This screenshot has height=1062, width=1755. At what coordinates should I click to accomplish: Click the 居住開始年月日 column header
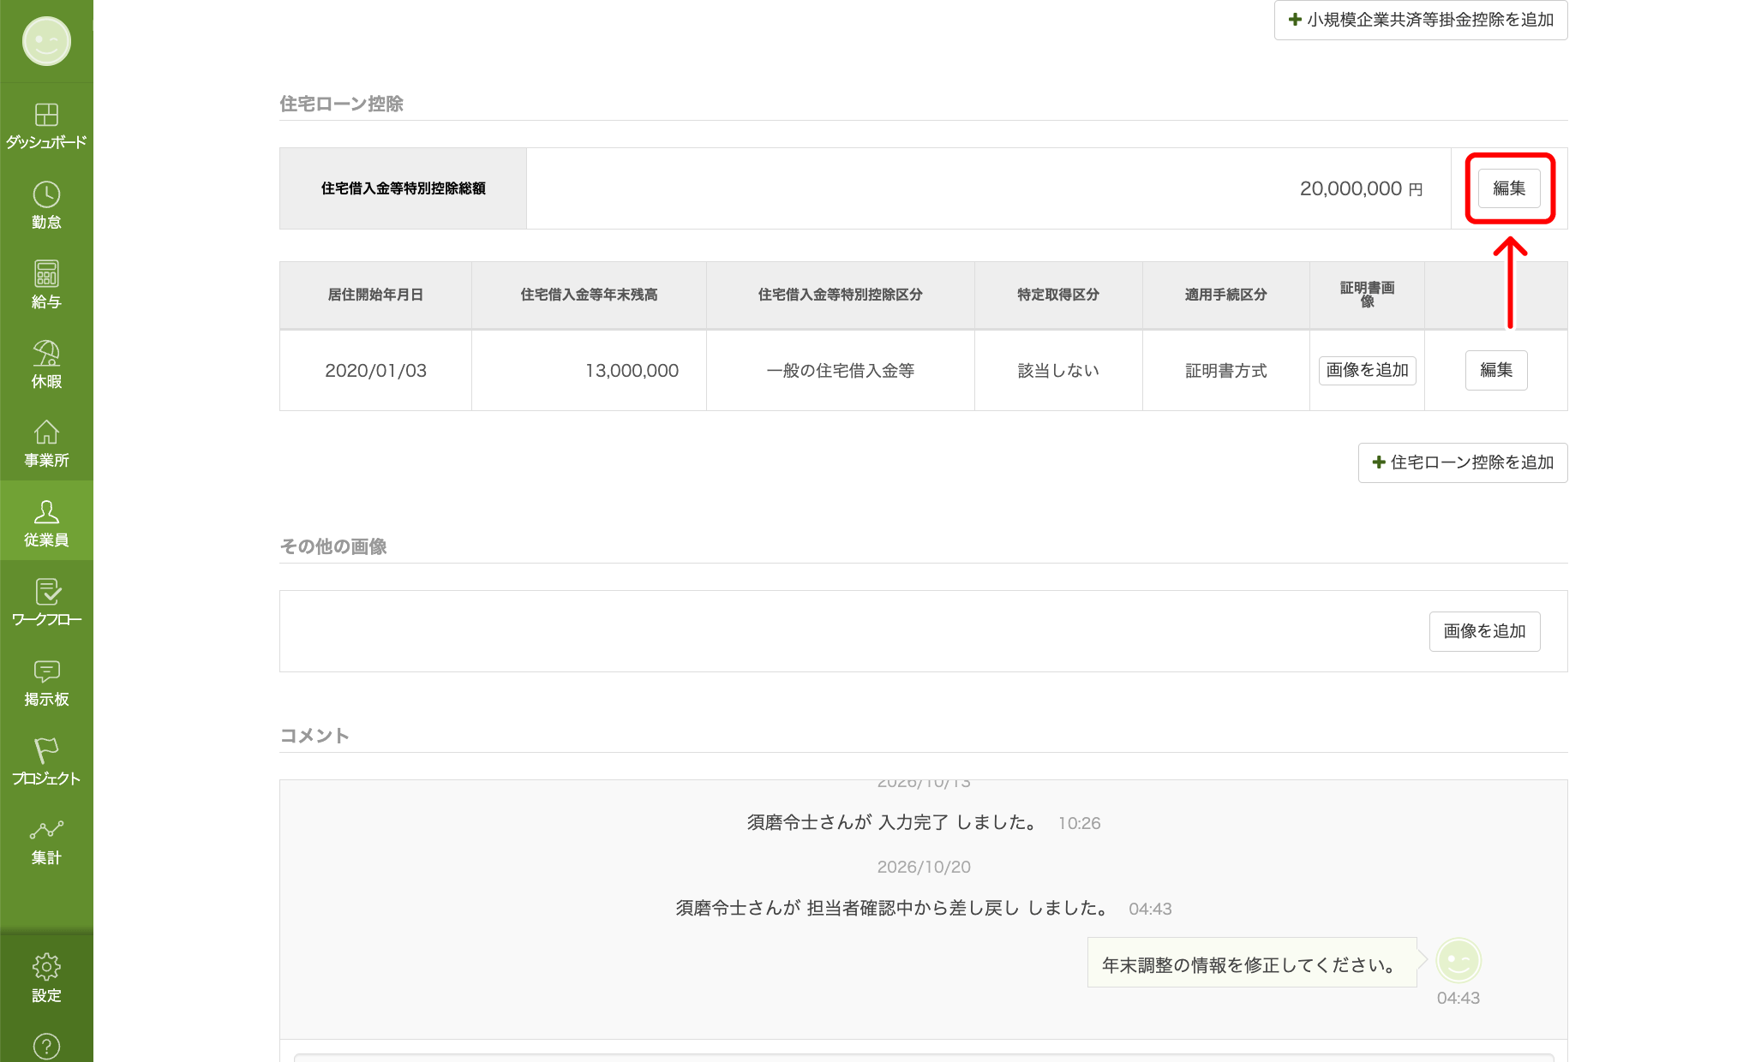tap(375, 295)
